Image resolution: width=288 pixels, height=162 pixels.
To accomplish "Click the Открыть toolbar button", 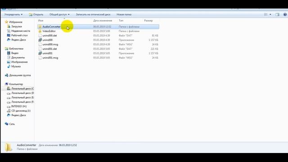I will (x=36, y=14).
